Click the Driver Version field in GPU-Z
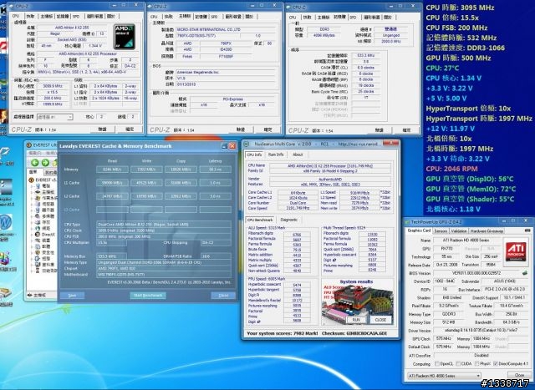Screen dimensions: 535x390 pyautogui.click(x=481, y=331)
